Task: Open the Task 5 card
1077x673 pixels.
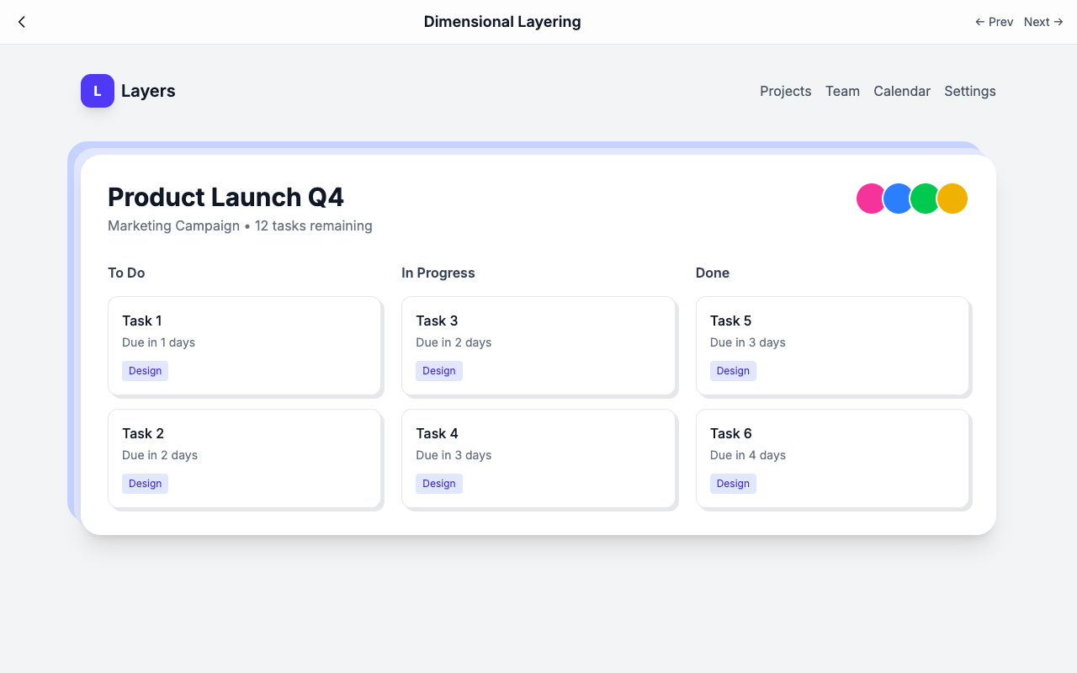Action: (833, 346)
